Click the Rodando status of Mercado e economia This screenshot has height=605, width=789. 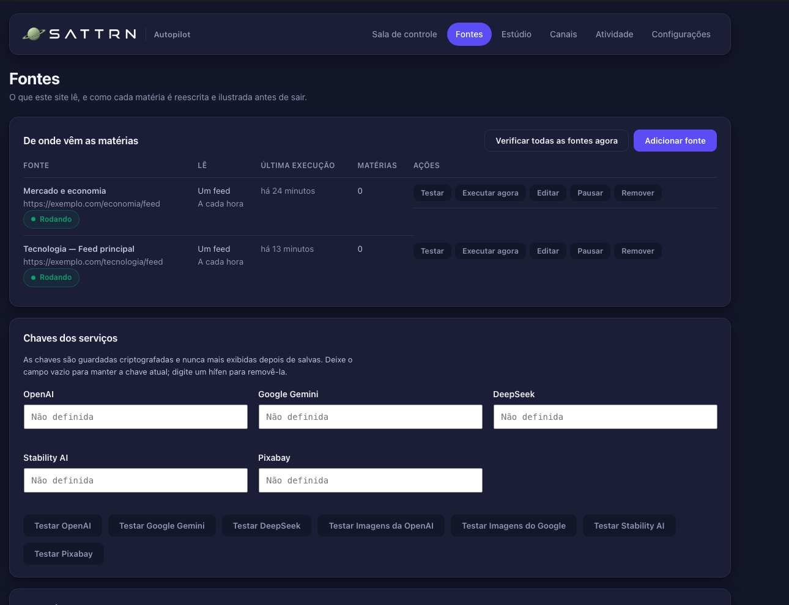click(51, 219)
